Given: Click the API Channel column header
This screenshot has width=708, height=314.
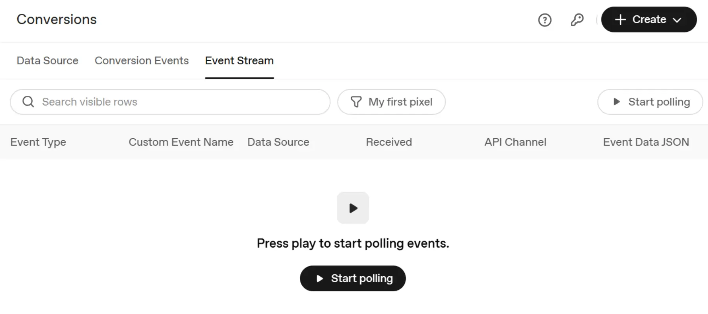Looking at the screenshot, I should pyautogui.click(x=515, y=142).
